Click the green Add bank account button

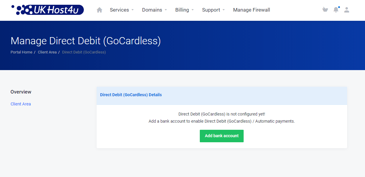pyautogui.click(x=222, y=136)
